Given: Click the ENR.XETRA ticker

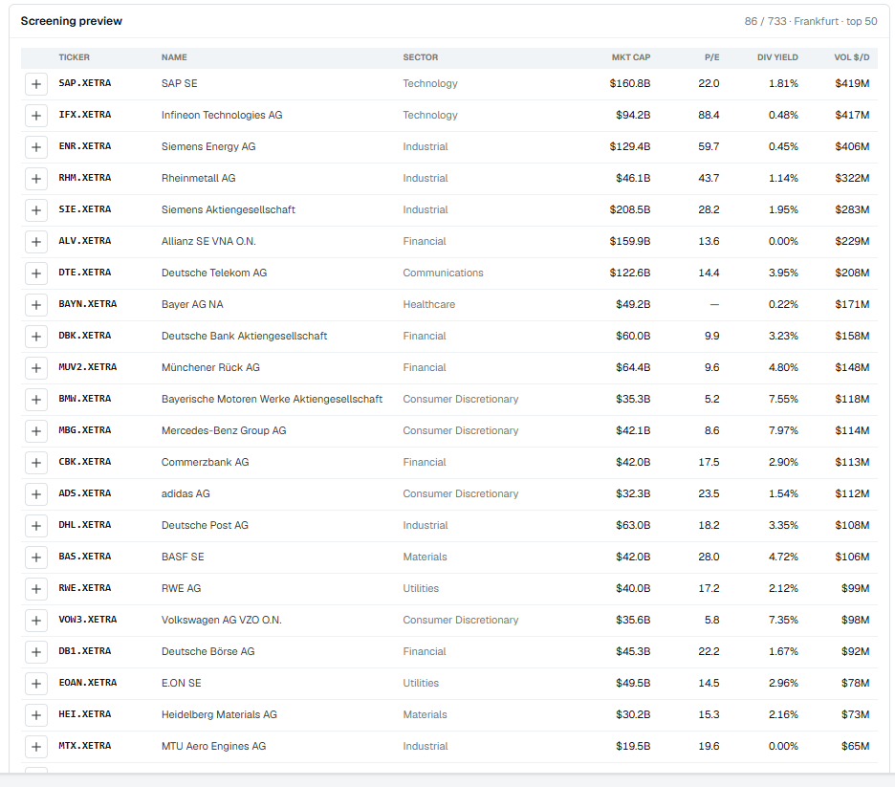Looking at the screenshot, I should click(85, 146).
